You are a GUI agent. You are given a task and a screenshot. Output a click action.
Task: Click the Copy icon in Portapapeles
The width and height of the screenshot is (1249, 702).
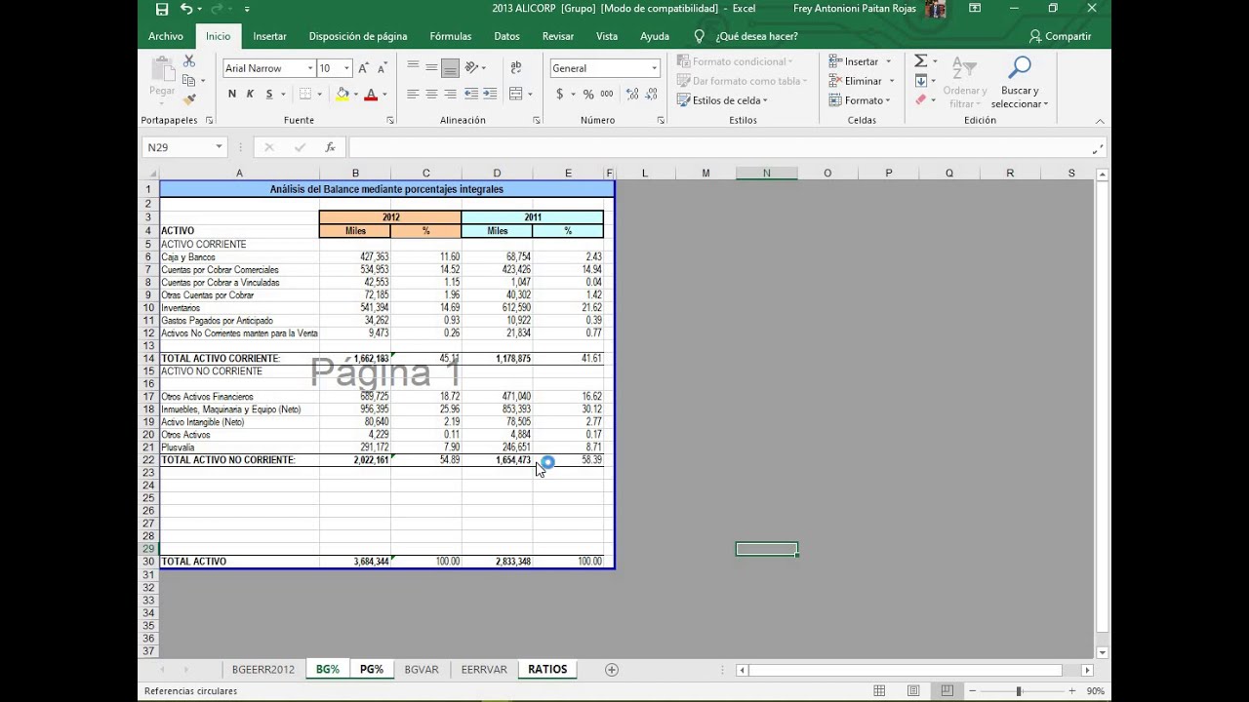pyautogui.click(x=189, y=80)
